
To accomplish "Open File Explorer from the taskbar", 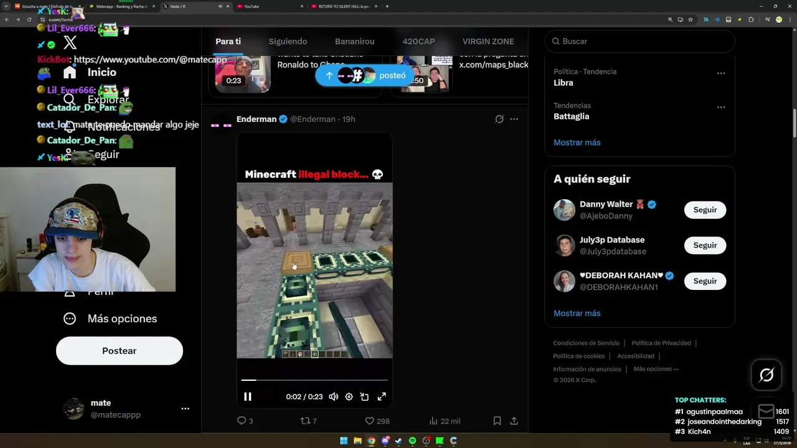I will point(357,441).
